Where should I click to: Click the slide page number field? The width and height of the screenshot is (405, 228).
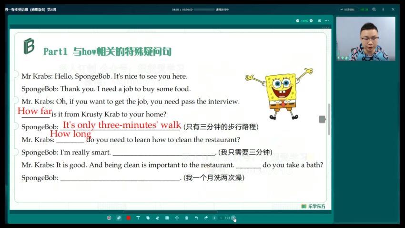(221, 218)
